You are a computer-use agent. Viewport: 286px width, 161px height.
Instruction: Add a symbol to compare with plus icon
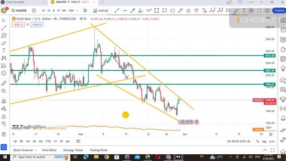34,11
